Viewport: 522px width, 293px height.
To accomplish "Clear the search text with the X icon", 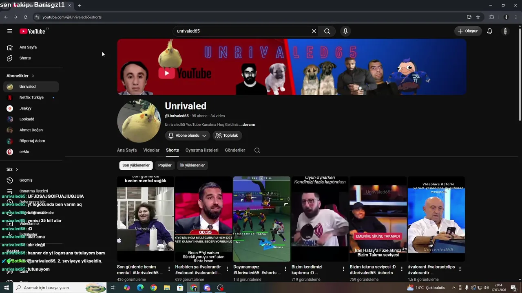I will click(x=314, y=31).
